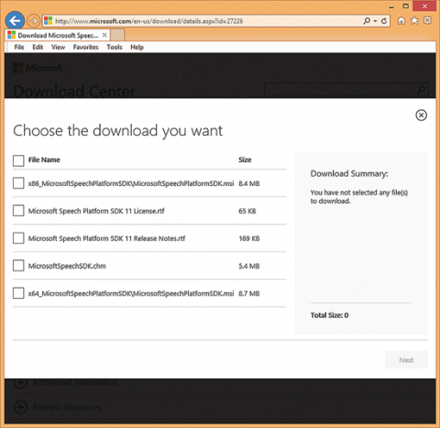440x428 pixels.
Task: Toggle the File Name select-all checkbox
Action: (x=18, y=160)
